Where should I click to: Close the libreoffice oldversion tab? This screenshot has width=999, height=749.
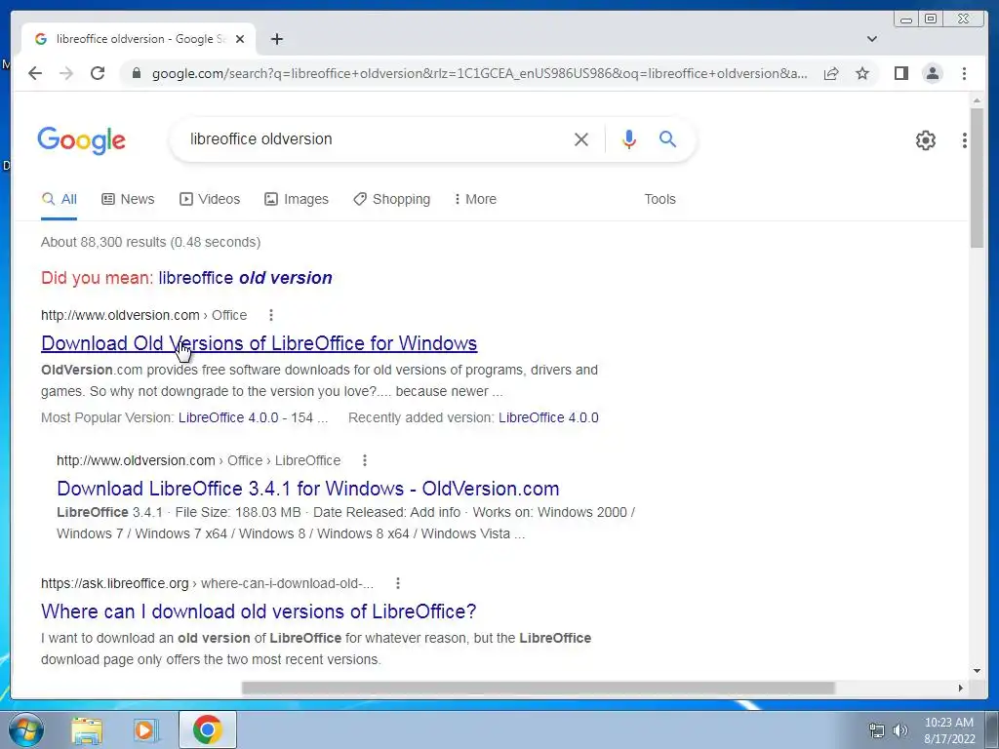coord(240,39)
